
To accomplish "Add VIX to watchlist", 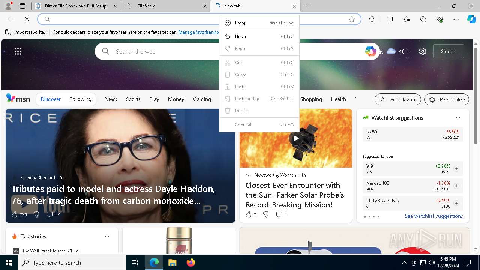I will pos(456,169).
